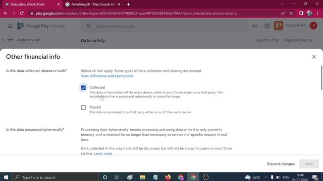Open Android vitals in the sidebar
The width and height of the screenshot is (323, 181).
29,40
